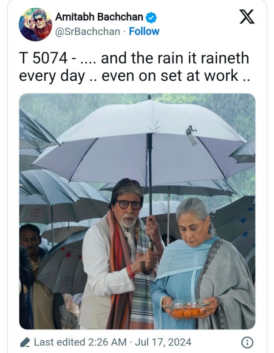Click the 'and the rain it raineth' phrase
Viewport: 274px width, 353px height.
point(175,58)
